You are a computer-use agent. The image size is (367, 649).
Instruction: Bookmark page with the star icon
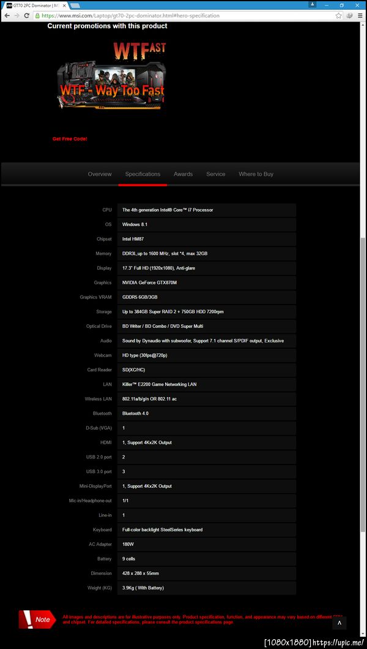click(338, 16)
